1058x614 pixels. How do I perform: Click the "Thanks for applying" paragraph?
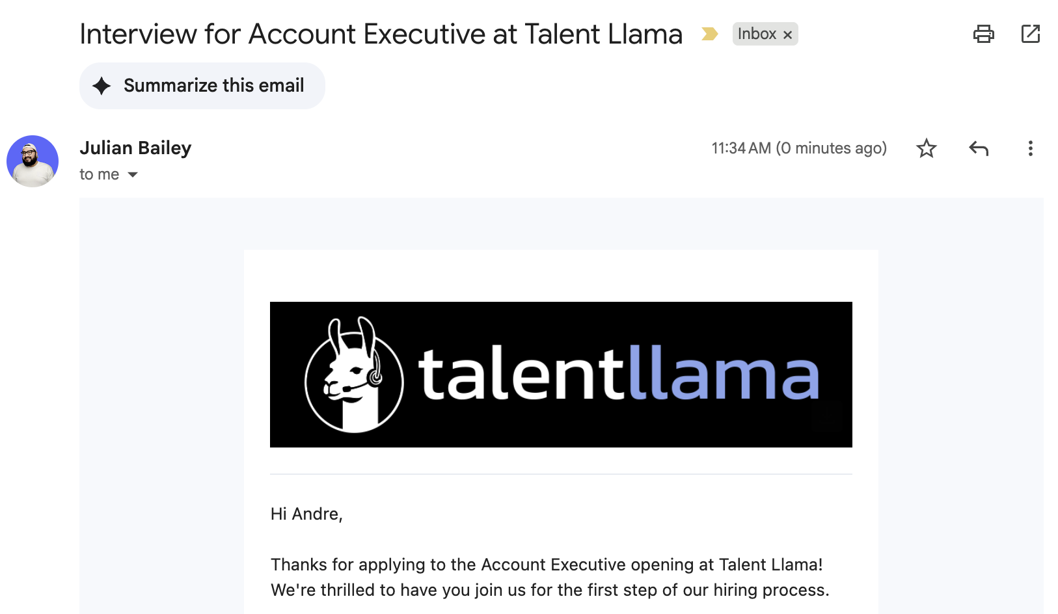coord(550,577)
